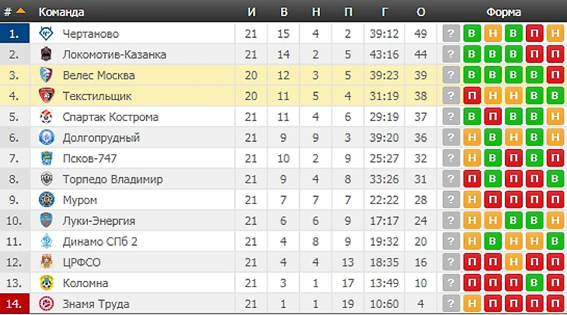The height and width of the screenshot is (315, 567).
Task: Sort table by the О points column
Action: [x=420, y=12]
